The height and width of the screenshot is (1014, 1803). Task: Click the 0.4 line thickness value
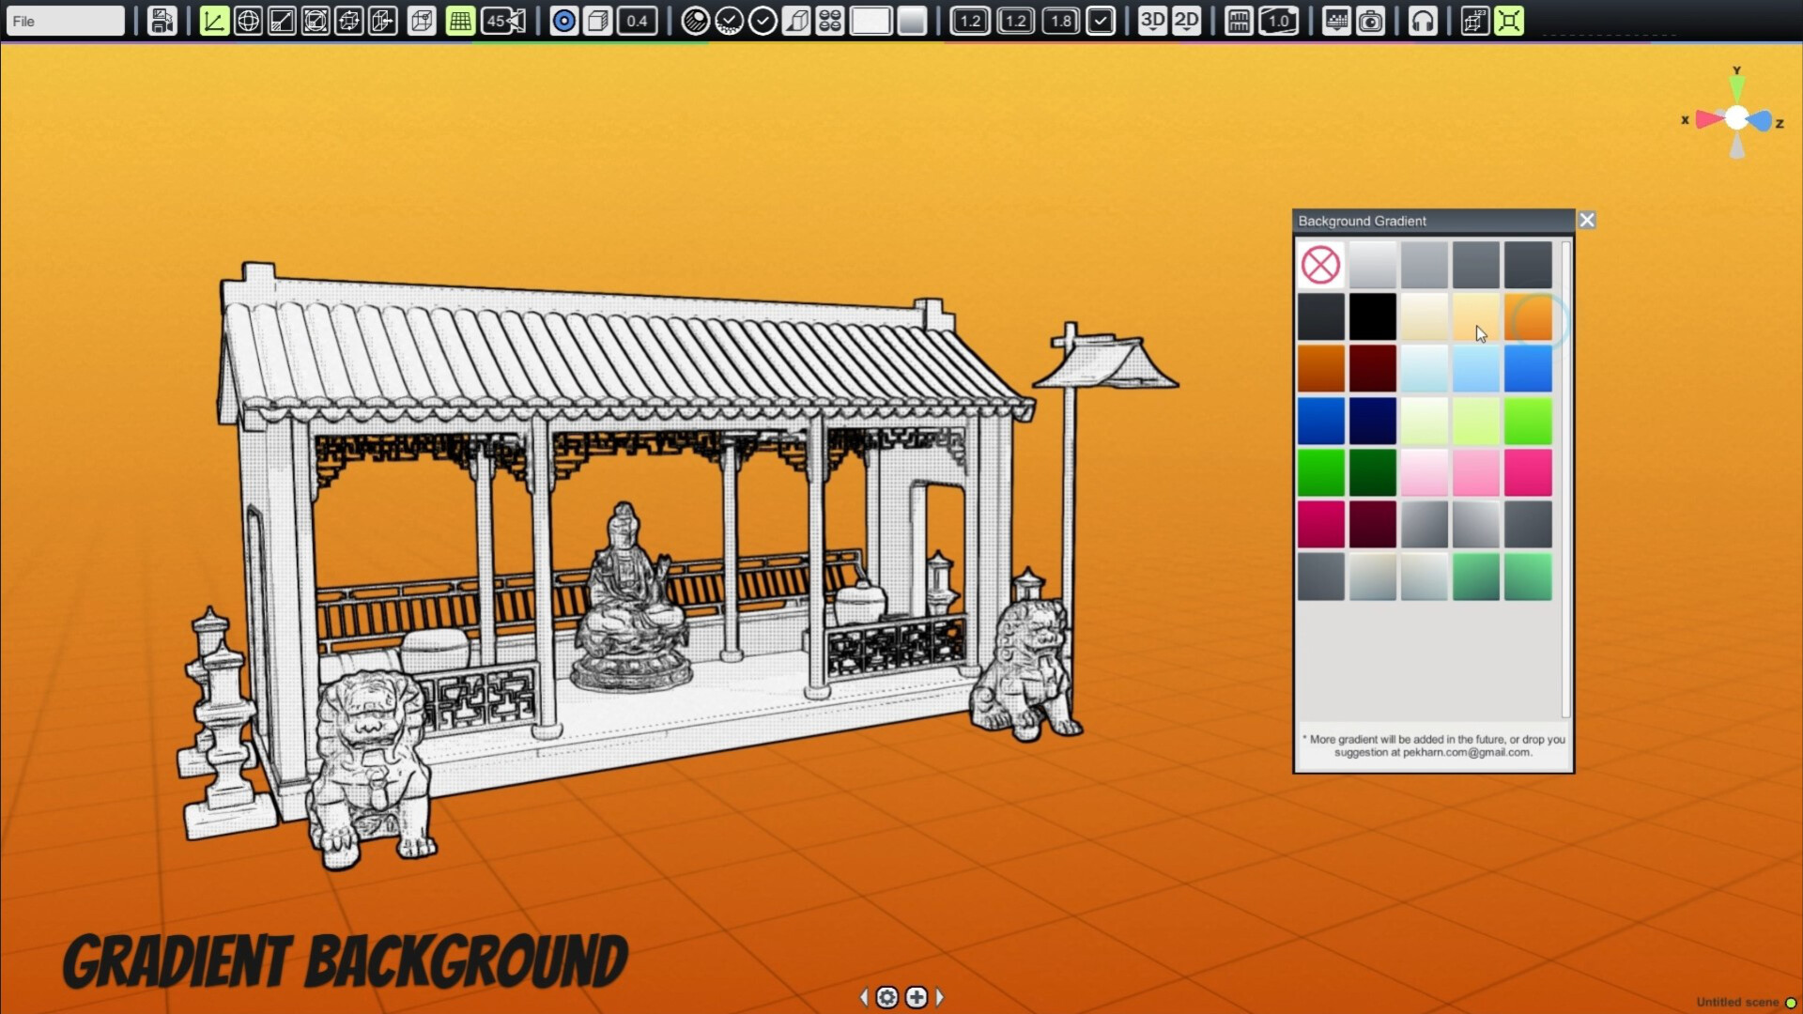tap(637, 21)
